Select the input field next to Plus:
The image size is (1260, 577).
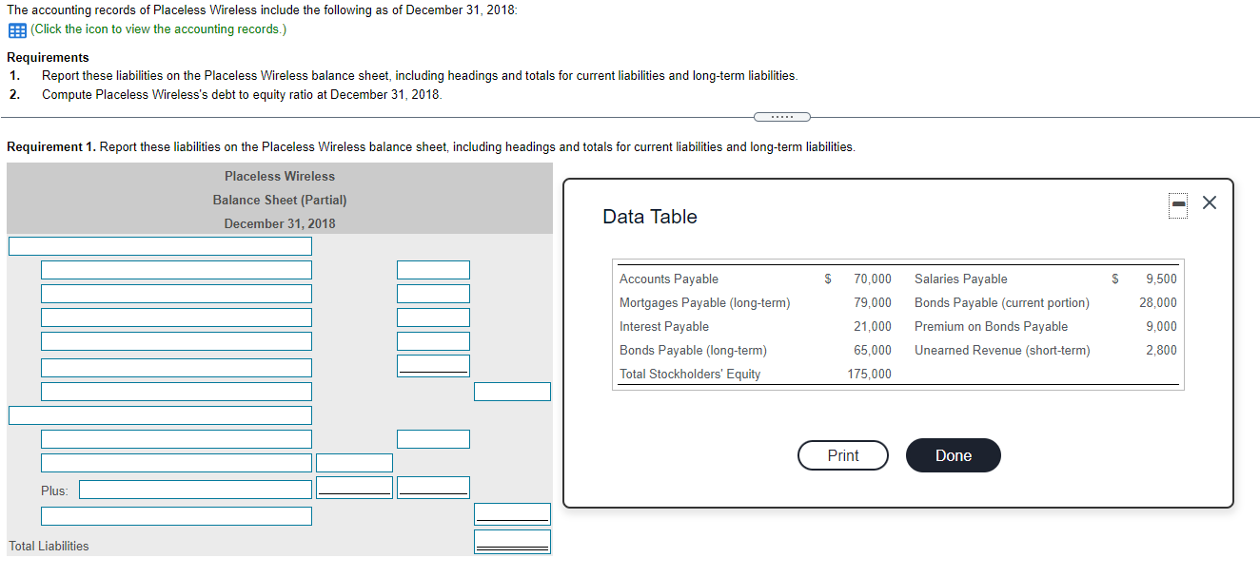195,490
